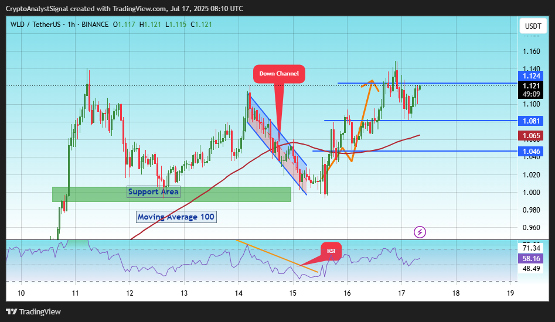Click the CryptoAnalystSignal attribution header text
The image size is (555, 322).
[124, 8]
